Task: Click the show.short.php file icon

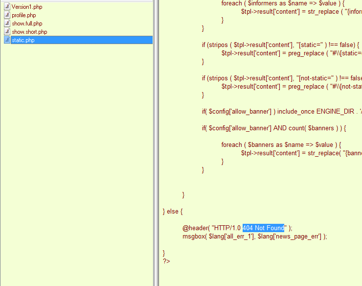Action: [7, 32]
